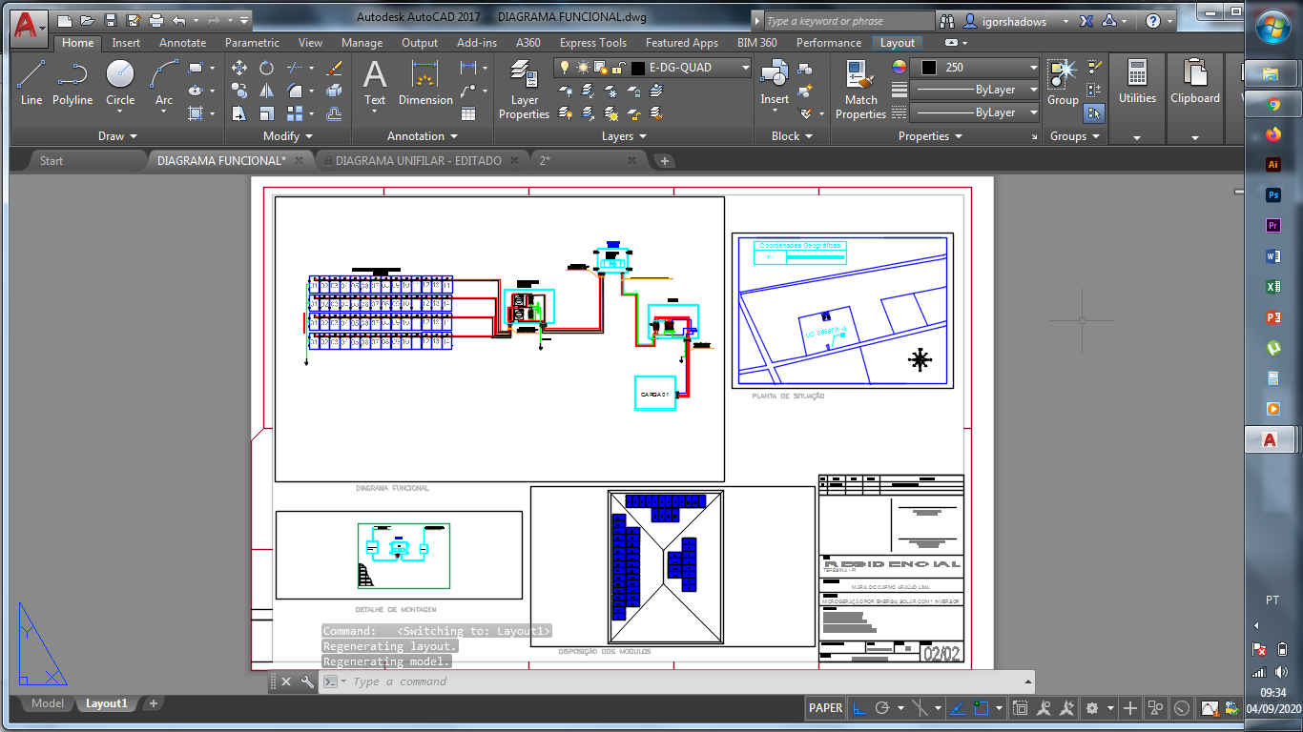Toggle Ortho mode in status bar
This screenshot has height=732, width=1303.
[x=859, y=708]
